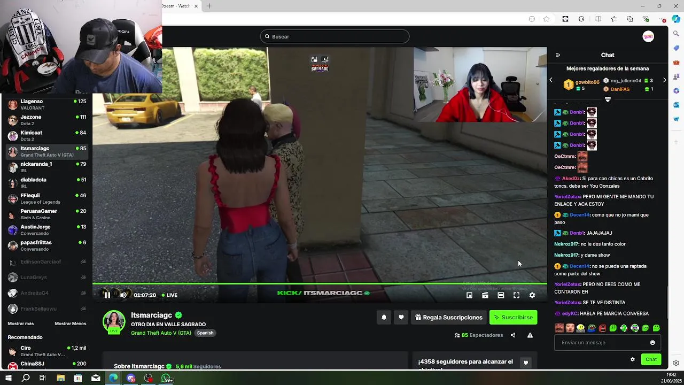
Task: Open browser extensions puzzle icon
Action: [x=581, y=19]
